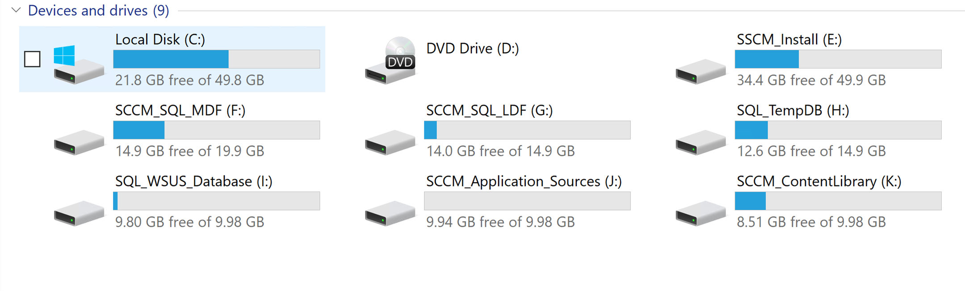Click the Devices and drives (9) header
This screenshot has width=965, height=291.
(x=98, y=10)
